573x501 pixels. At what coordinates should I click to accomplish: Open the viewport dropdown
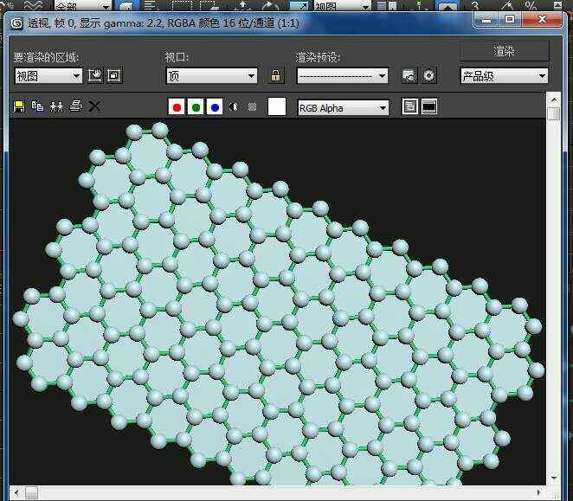(x=212, y=76)
